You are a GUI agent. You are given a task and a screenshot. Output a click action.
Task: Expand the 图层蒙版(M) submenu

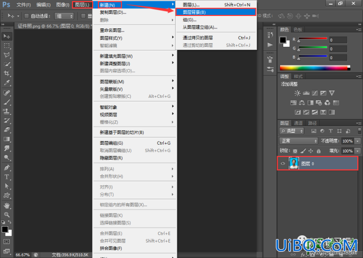pos(134,81)
